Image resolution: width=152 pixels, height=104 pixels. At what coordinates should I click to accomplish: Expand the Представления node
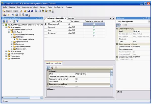click(12, 42)
